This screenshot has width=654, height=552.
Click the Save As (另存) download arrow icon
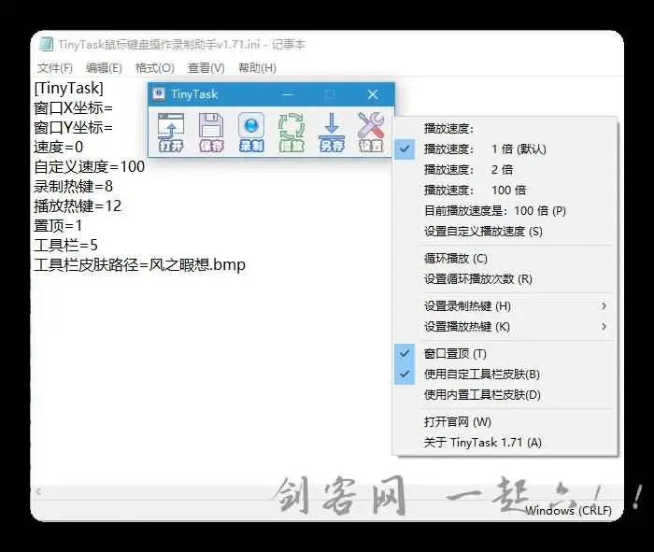pos(331,133)
